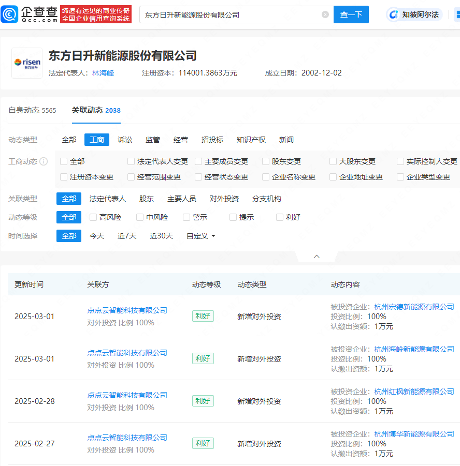Open 杭州博华新能源有限公司 company link
460x466 pixels.
click(414, 434)
